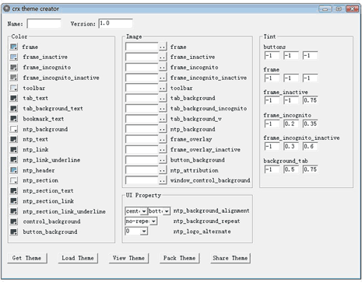362x282 pixels.
Task: Open the ntp_background_repeat dropdown
Action: (153, 221)
